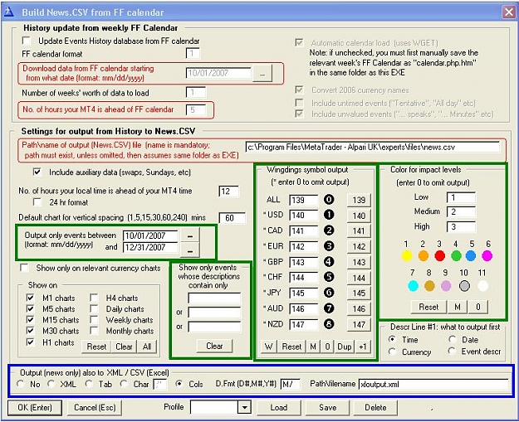
Task: Check the H4 charts checkbox
Action: tap(94, 298)
